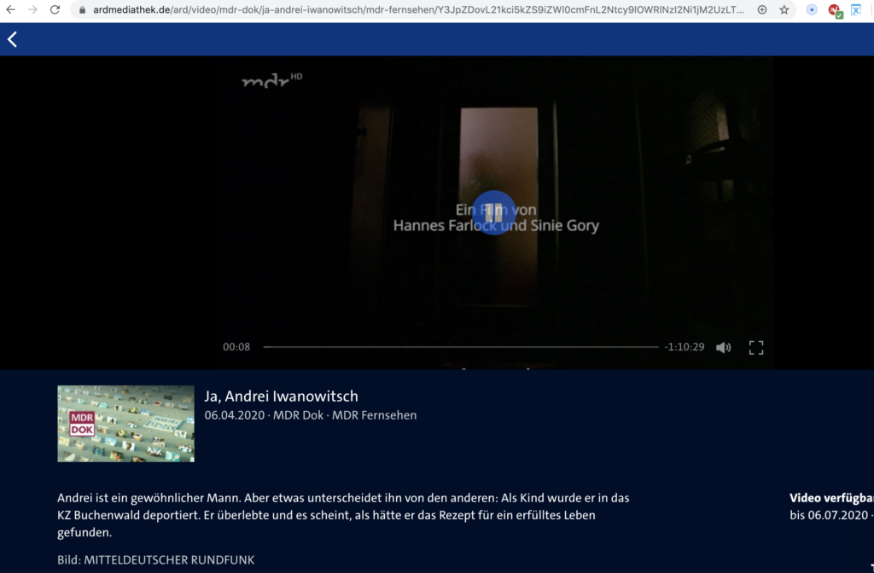Click the date 06.04.2020
This screenshot has height=573, width=874.
pos(234,415)
